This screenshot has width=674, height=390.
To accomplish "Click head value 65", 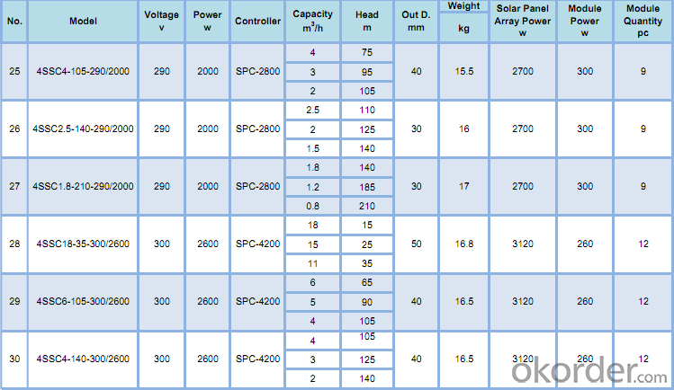I will click(x=366, y=282).
